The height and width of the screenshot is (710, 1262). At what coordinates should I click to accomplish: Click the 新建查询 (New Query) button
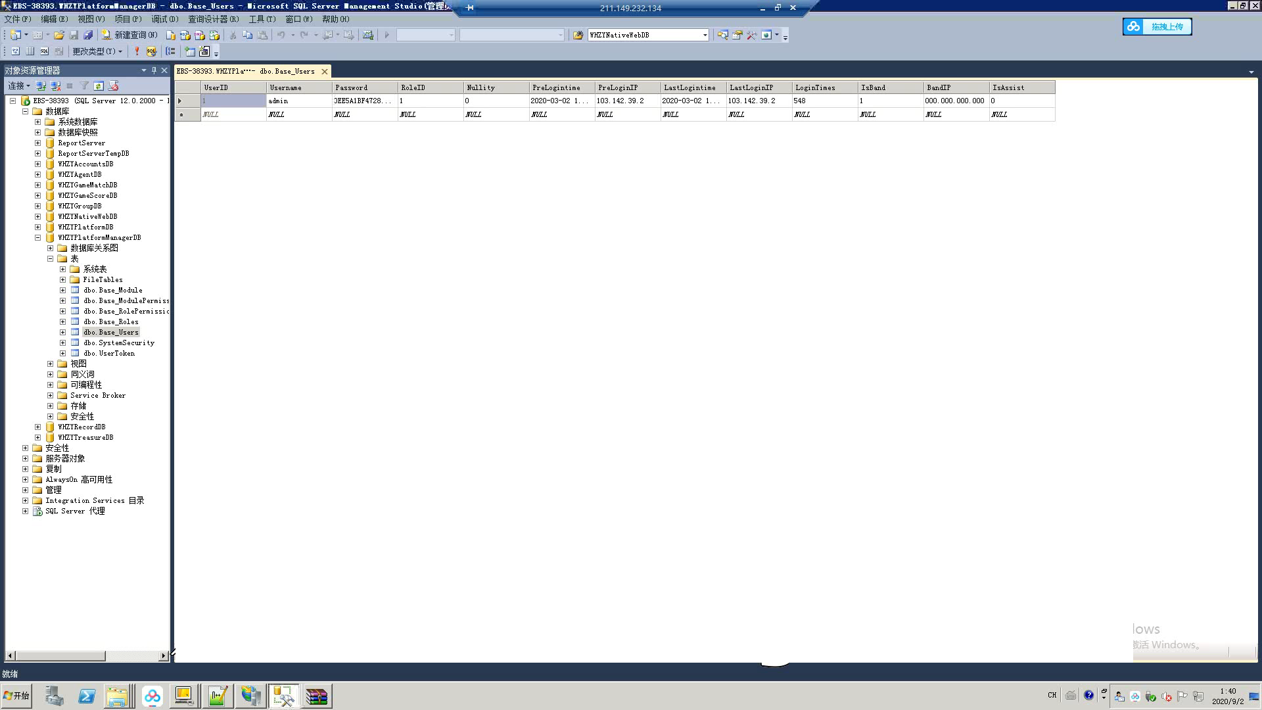[129, 35]
